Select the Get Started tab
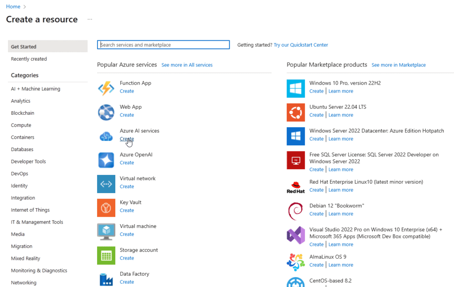 click(48, 47)
